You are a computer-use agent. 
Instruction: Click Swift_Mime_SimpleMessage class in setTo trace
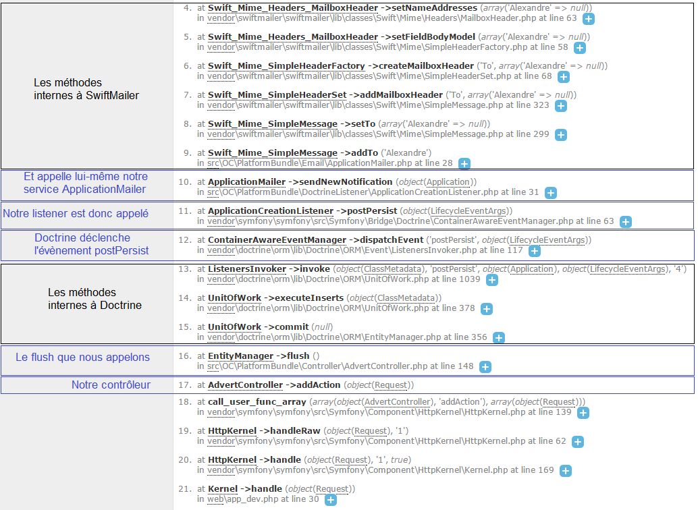[x=273, y=123]
